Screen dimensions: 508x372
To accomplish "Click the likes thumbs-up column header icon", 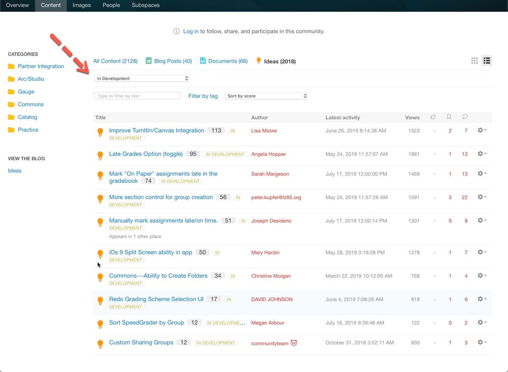I will 433,117.
